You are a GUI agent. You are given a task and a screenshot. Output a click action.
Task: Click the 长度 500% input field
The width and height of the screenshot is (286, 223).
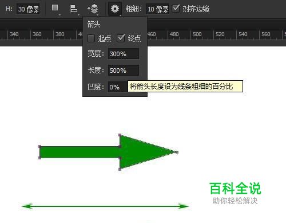(124, 71)
